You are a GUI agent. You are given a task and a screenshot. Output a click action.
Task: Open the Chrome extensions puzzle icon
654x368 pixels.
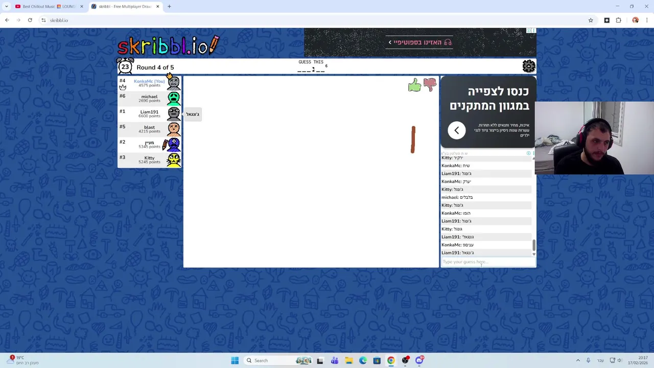pos(619,20)
